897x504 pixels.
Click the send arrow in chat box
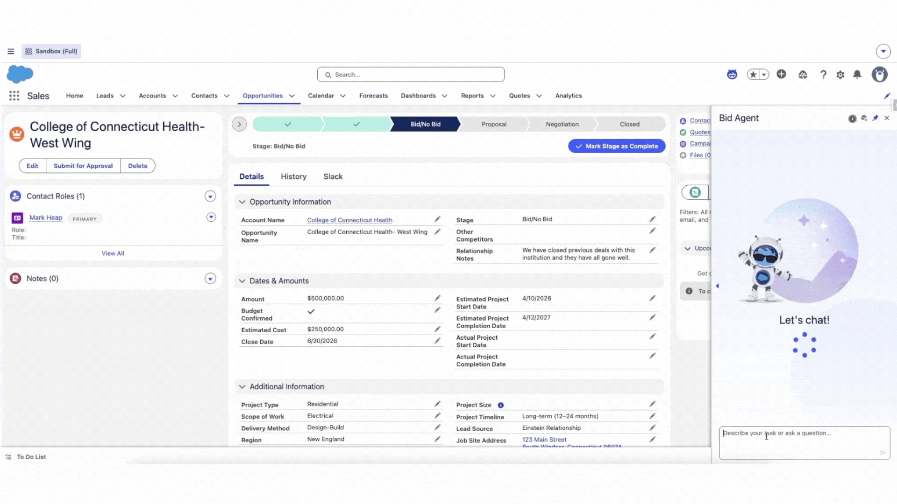click(883, 452)
